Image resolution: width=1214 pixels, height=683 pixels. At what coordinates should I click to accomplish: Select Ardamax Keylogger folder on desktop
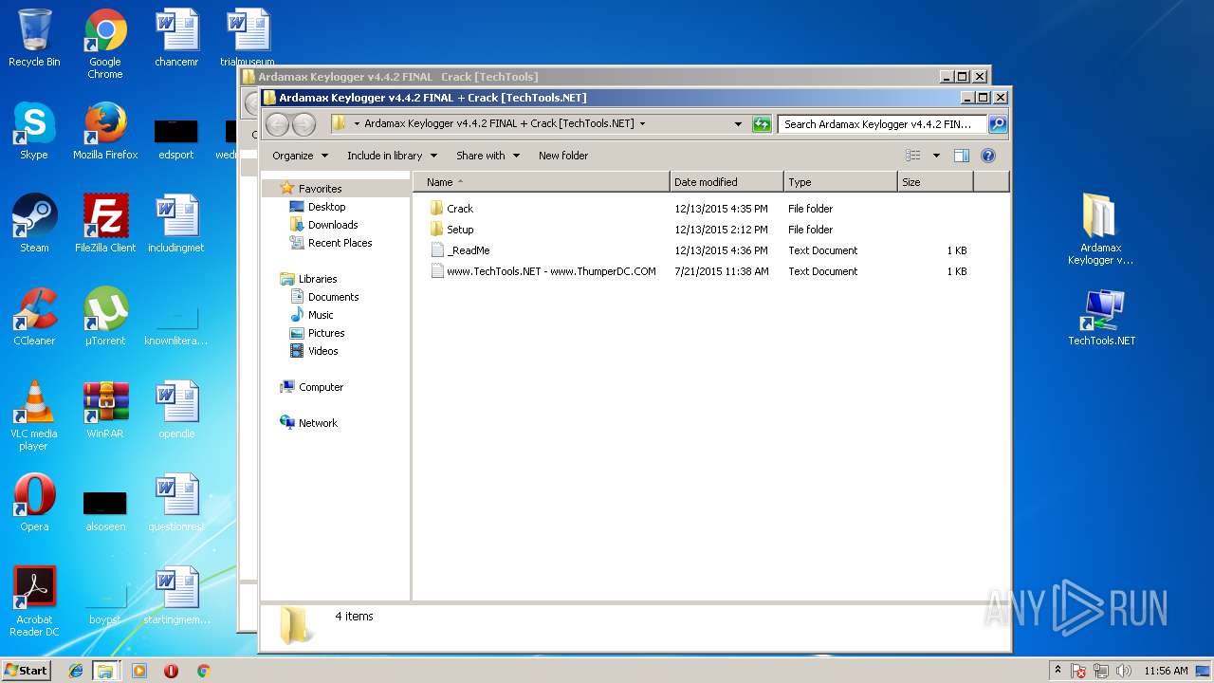[1100, 231]
